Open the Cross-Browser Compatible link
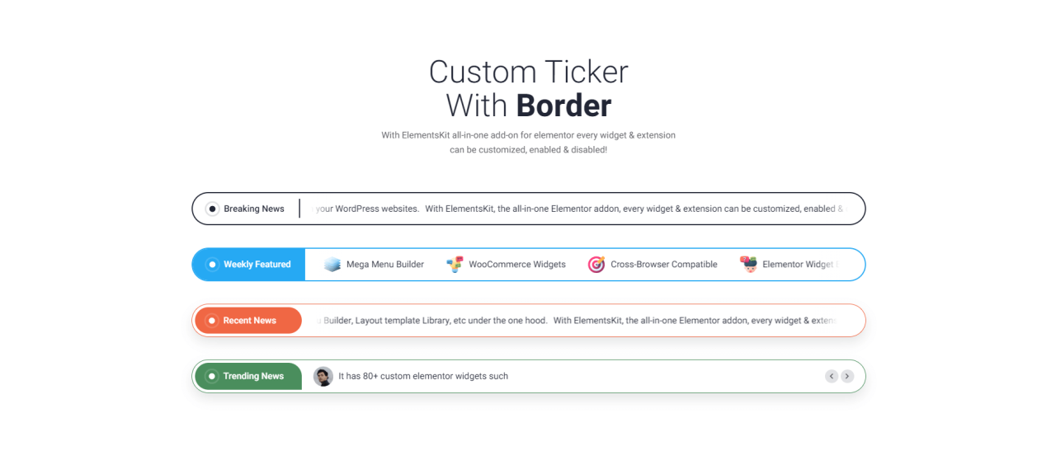Viewport: 1056px width, 465px height. click(664, 265)
